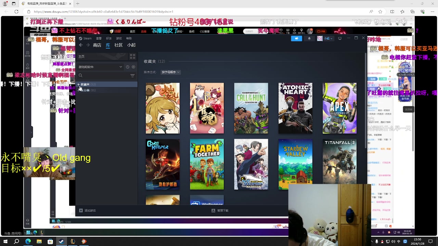The image size is (438, 246).
Task: Expand the 小起 account dropdown
Action: click(328, 38)
